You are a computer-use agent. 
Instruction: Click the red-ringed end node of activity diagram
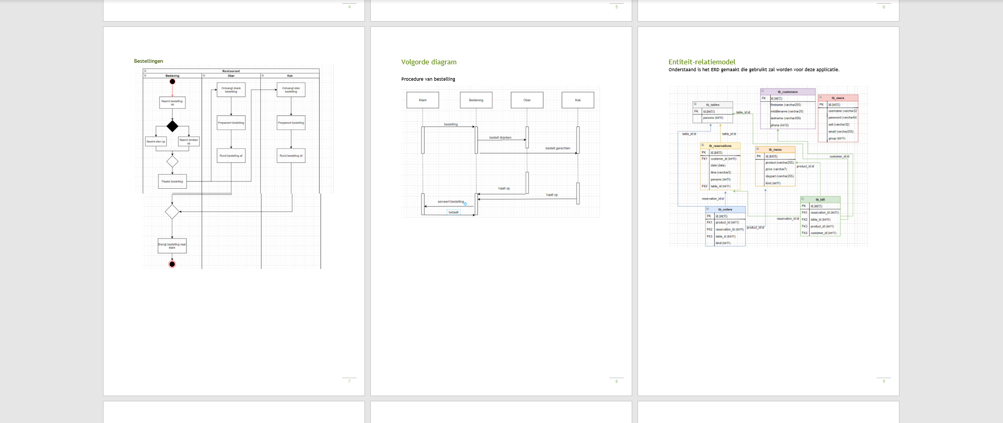[x=172, y=264]
